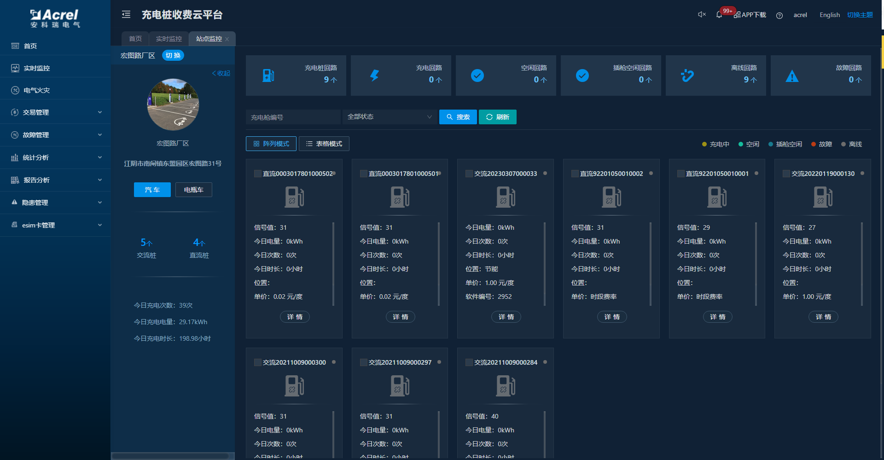This screenshot has width=884, height=460.
Task: Switch to the 实时监控 tab
Action: coord(169,39)
